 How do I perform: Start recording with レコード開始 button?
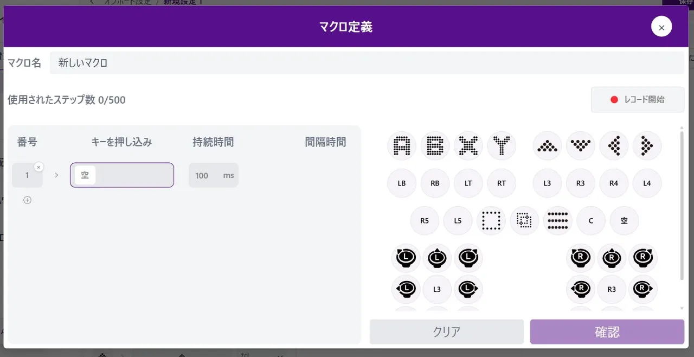tap(638, 100)
